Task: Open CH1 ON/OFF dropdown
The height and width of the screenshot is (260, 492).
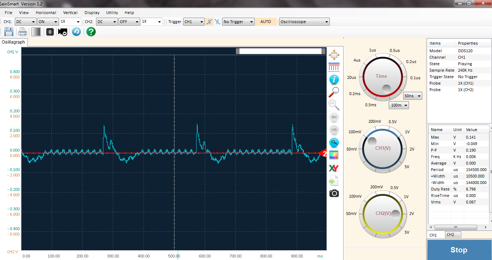Action: 48,22
